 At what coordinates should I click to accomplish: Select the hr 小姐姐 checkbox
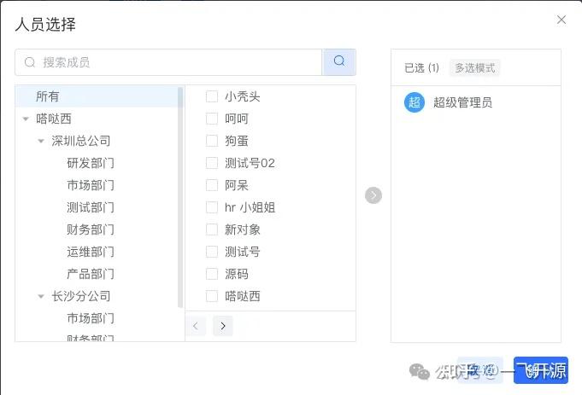(x=212, y=207)
